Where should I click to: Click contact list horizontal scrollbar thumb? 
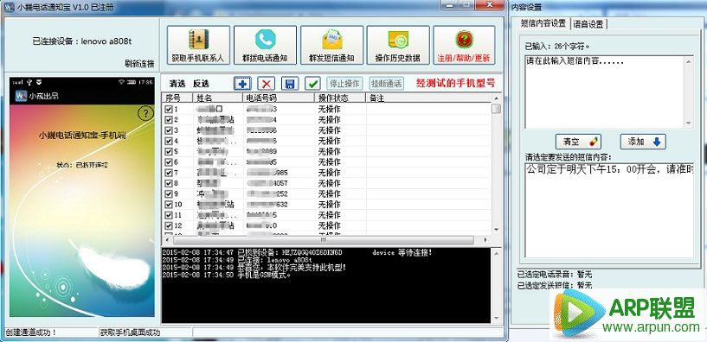pos(324,240)
